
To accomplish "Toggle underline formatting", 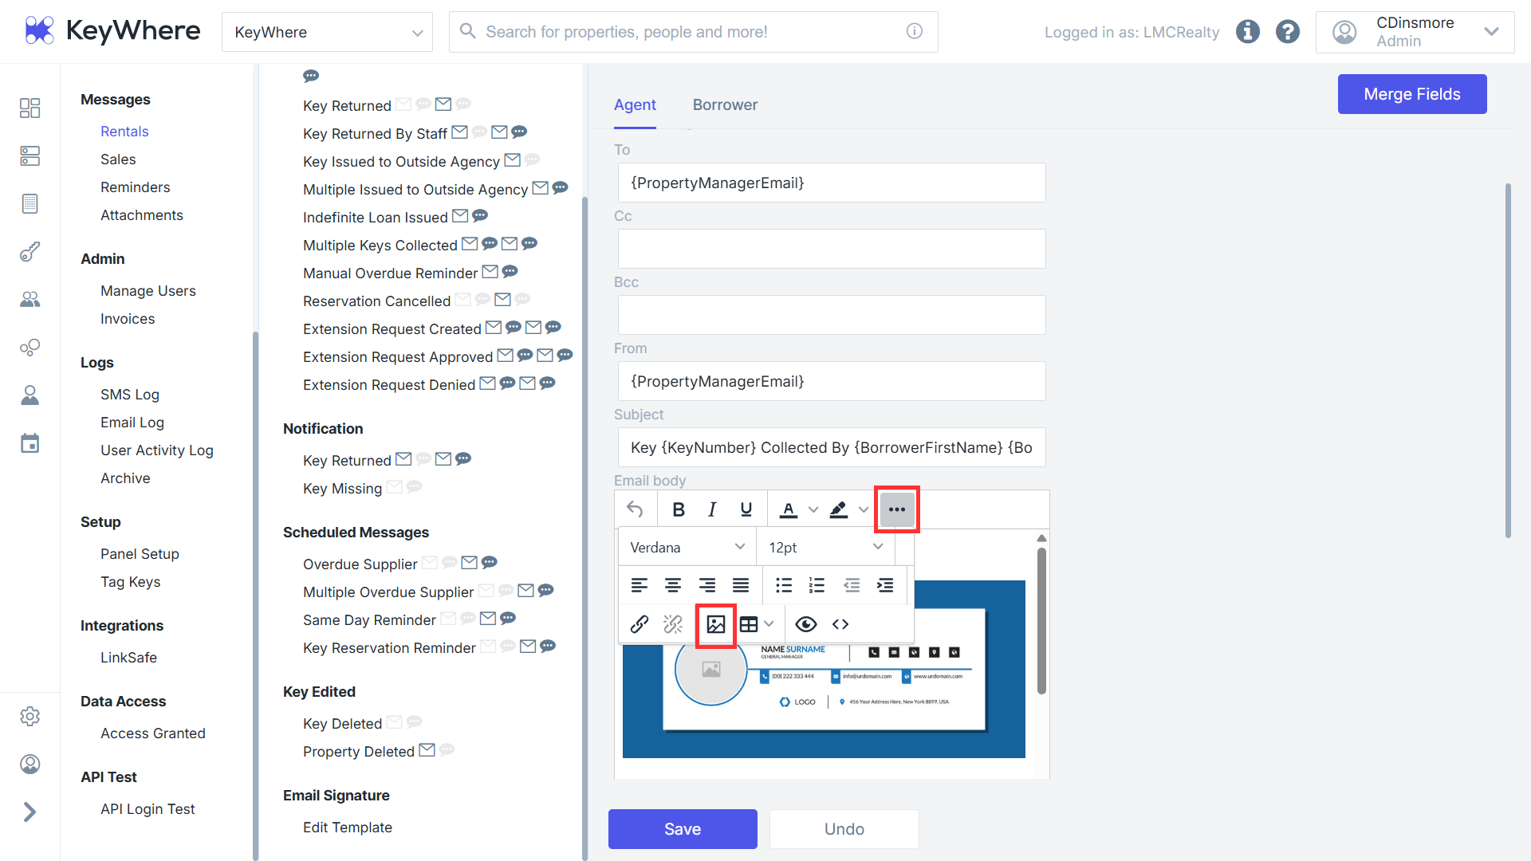I will coord(746,509).
